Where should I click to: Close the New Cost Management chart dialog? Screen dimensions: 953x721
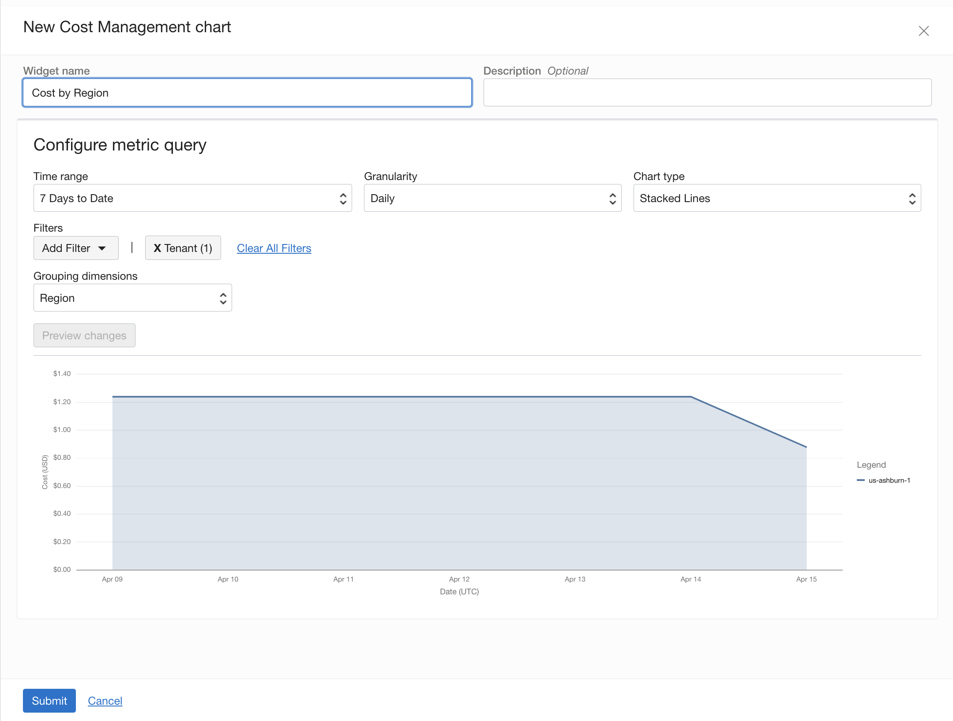pos(923,31)
